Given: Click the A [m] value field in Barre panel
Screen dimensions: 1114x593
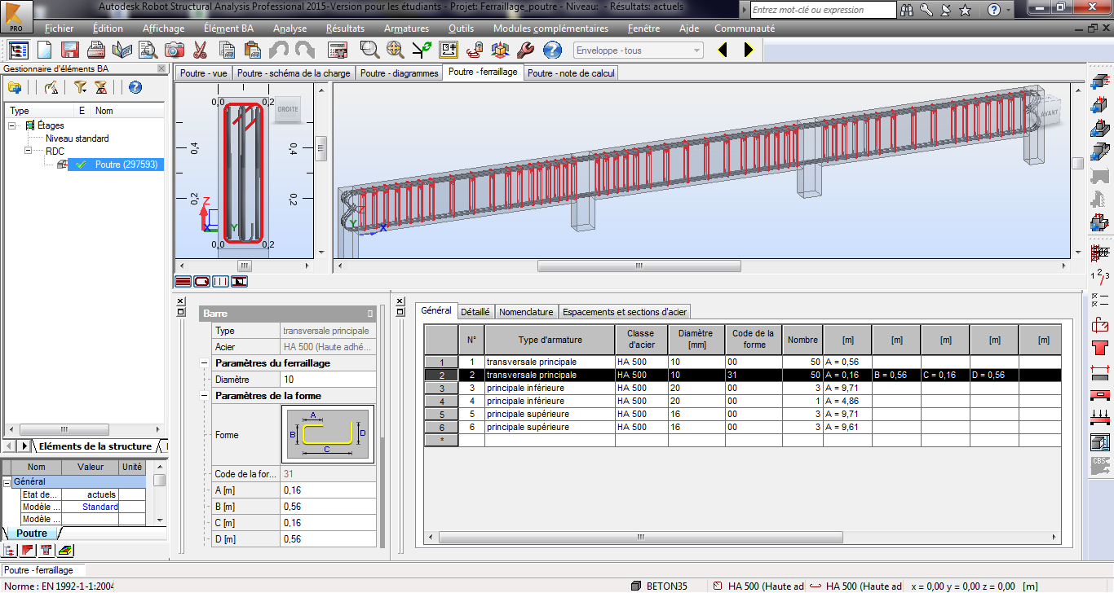Looking at the screenshot, I should pos(329,490).
